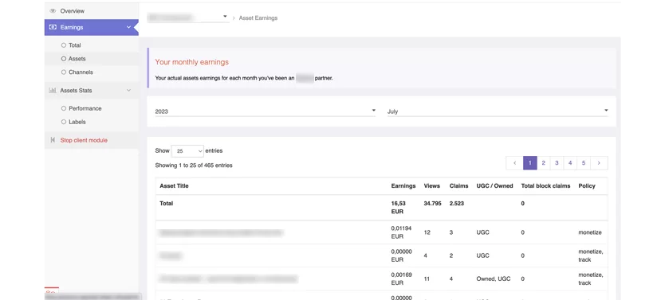Image resolution: width=665 pixels, height=300 pixels.
Task: Click the Claims column header
Action: click(459, 185)
